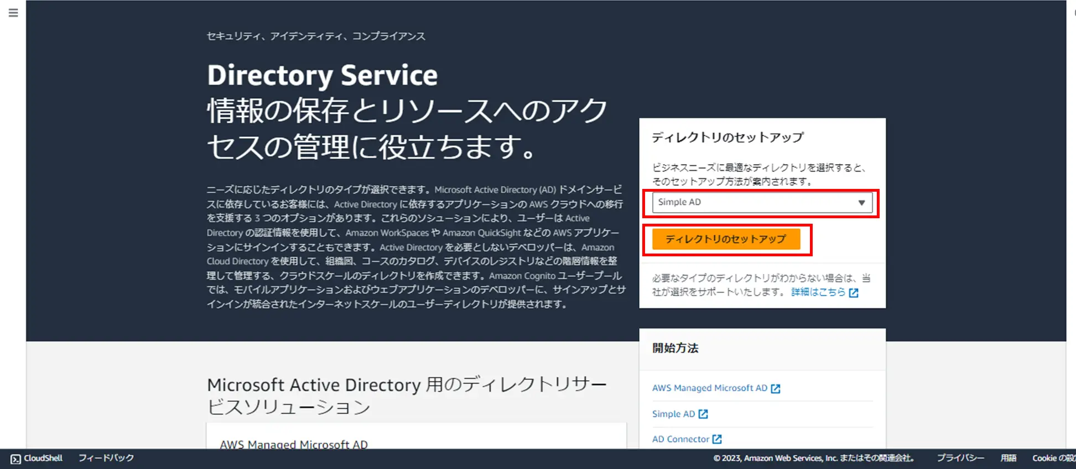
Task: Click external icon next to Simple AD link
Action: click(x=703, y=414)
